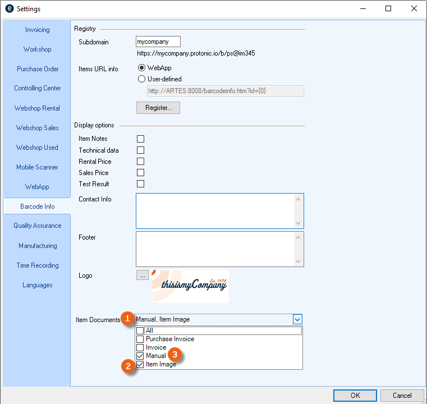Image resolution: width=427 pixels, height=404 pixels.
Task: Click the Subdomain text field
Action: click(x=158, y=42)
